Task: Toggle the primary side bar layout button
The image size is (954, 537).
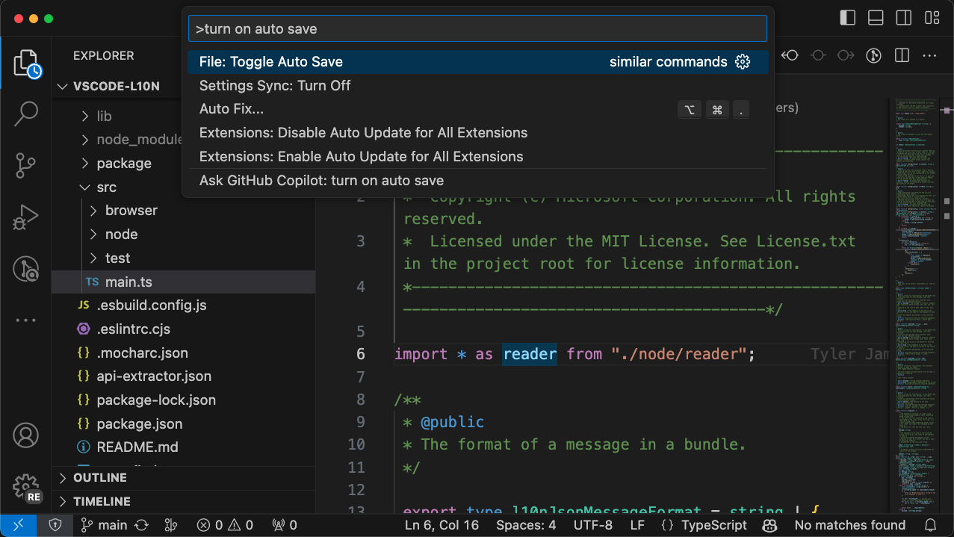Action: 847,18
